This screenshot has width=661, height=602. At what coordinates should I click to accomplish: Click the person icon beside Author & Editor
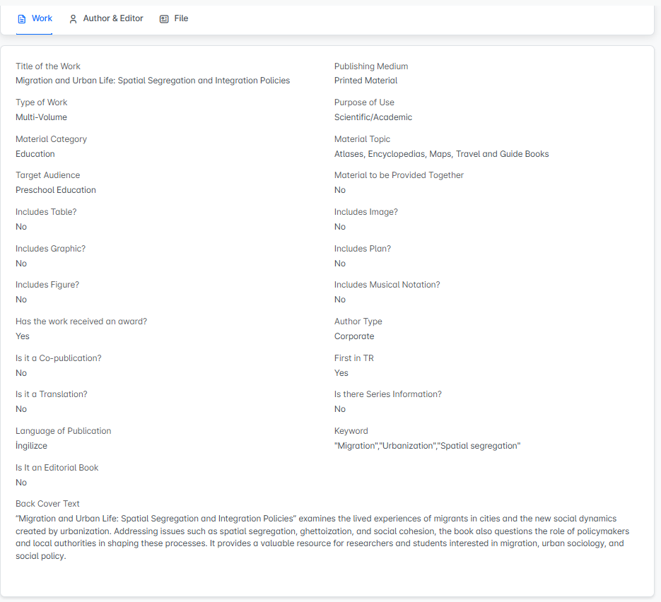pyautogui.click(x=74, y=19)
